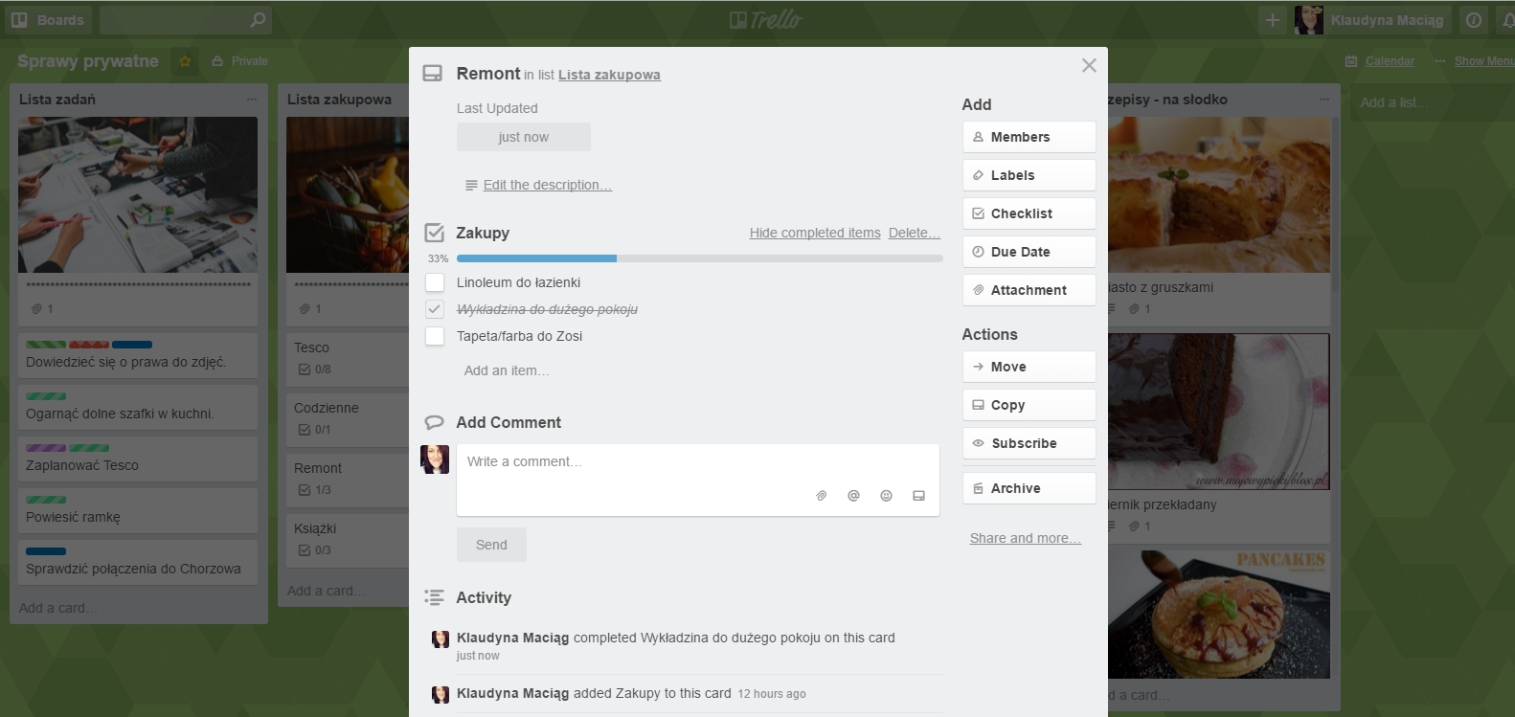The height and width of the screenshot is (717, 1515).
Task: Click the Labels button
Action: click(x=1029, y=175)
